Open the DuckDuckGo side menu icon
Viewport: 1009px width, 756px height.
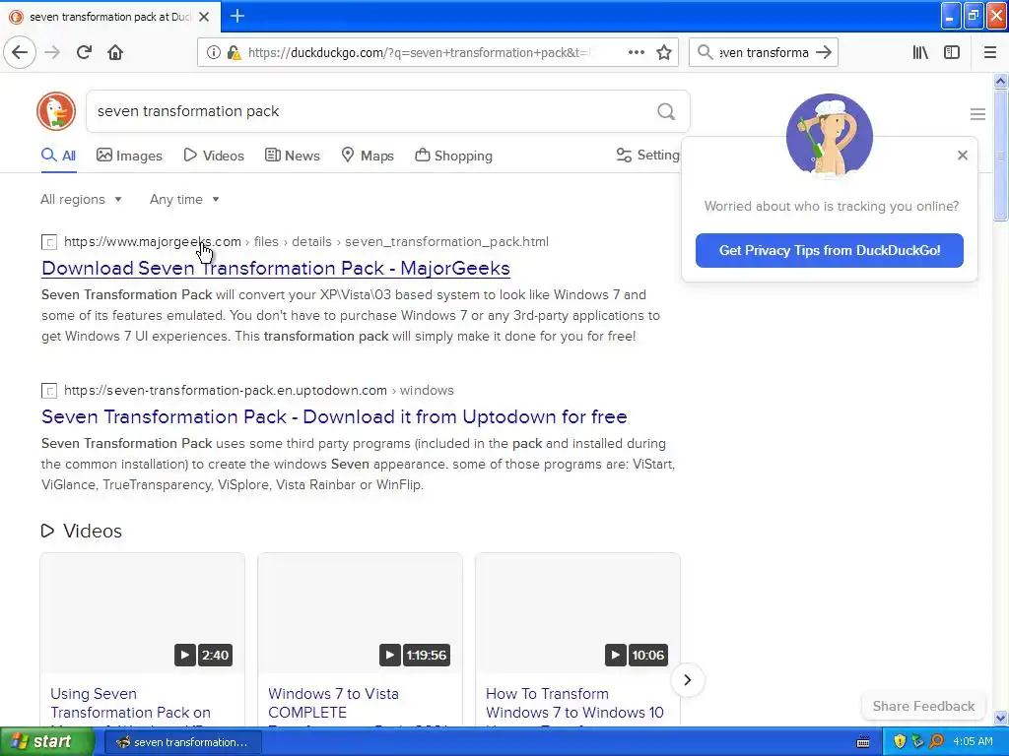point(977,114)
